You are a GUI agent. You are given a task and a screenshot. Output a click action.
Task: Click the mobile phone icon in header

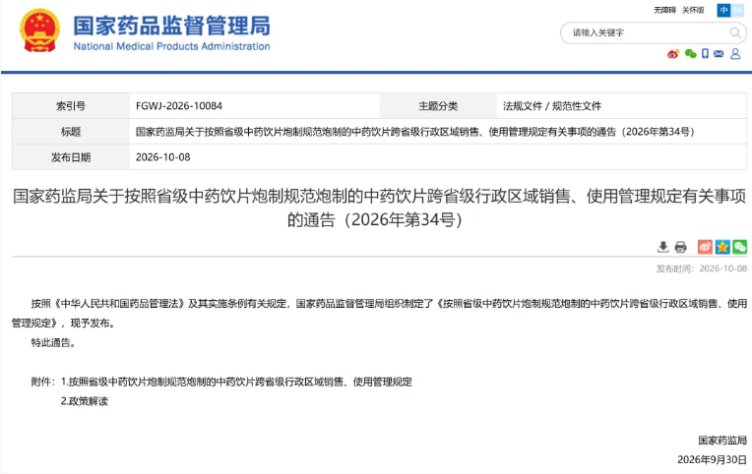click(x=705, y=54)
